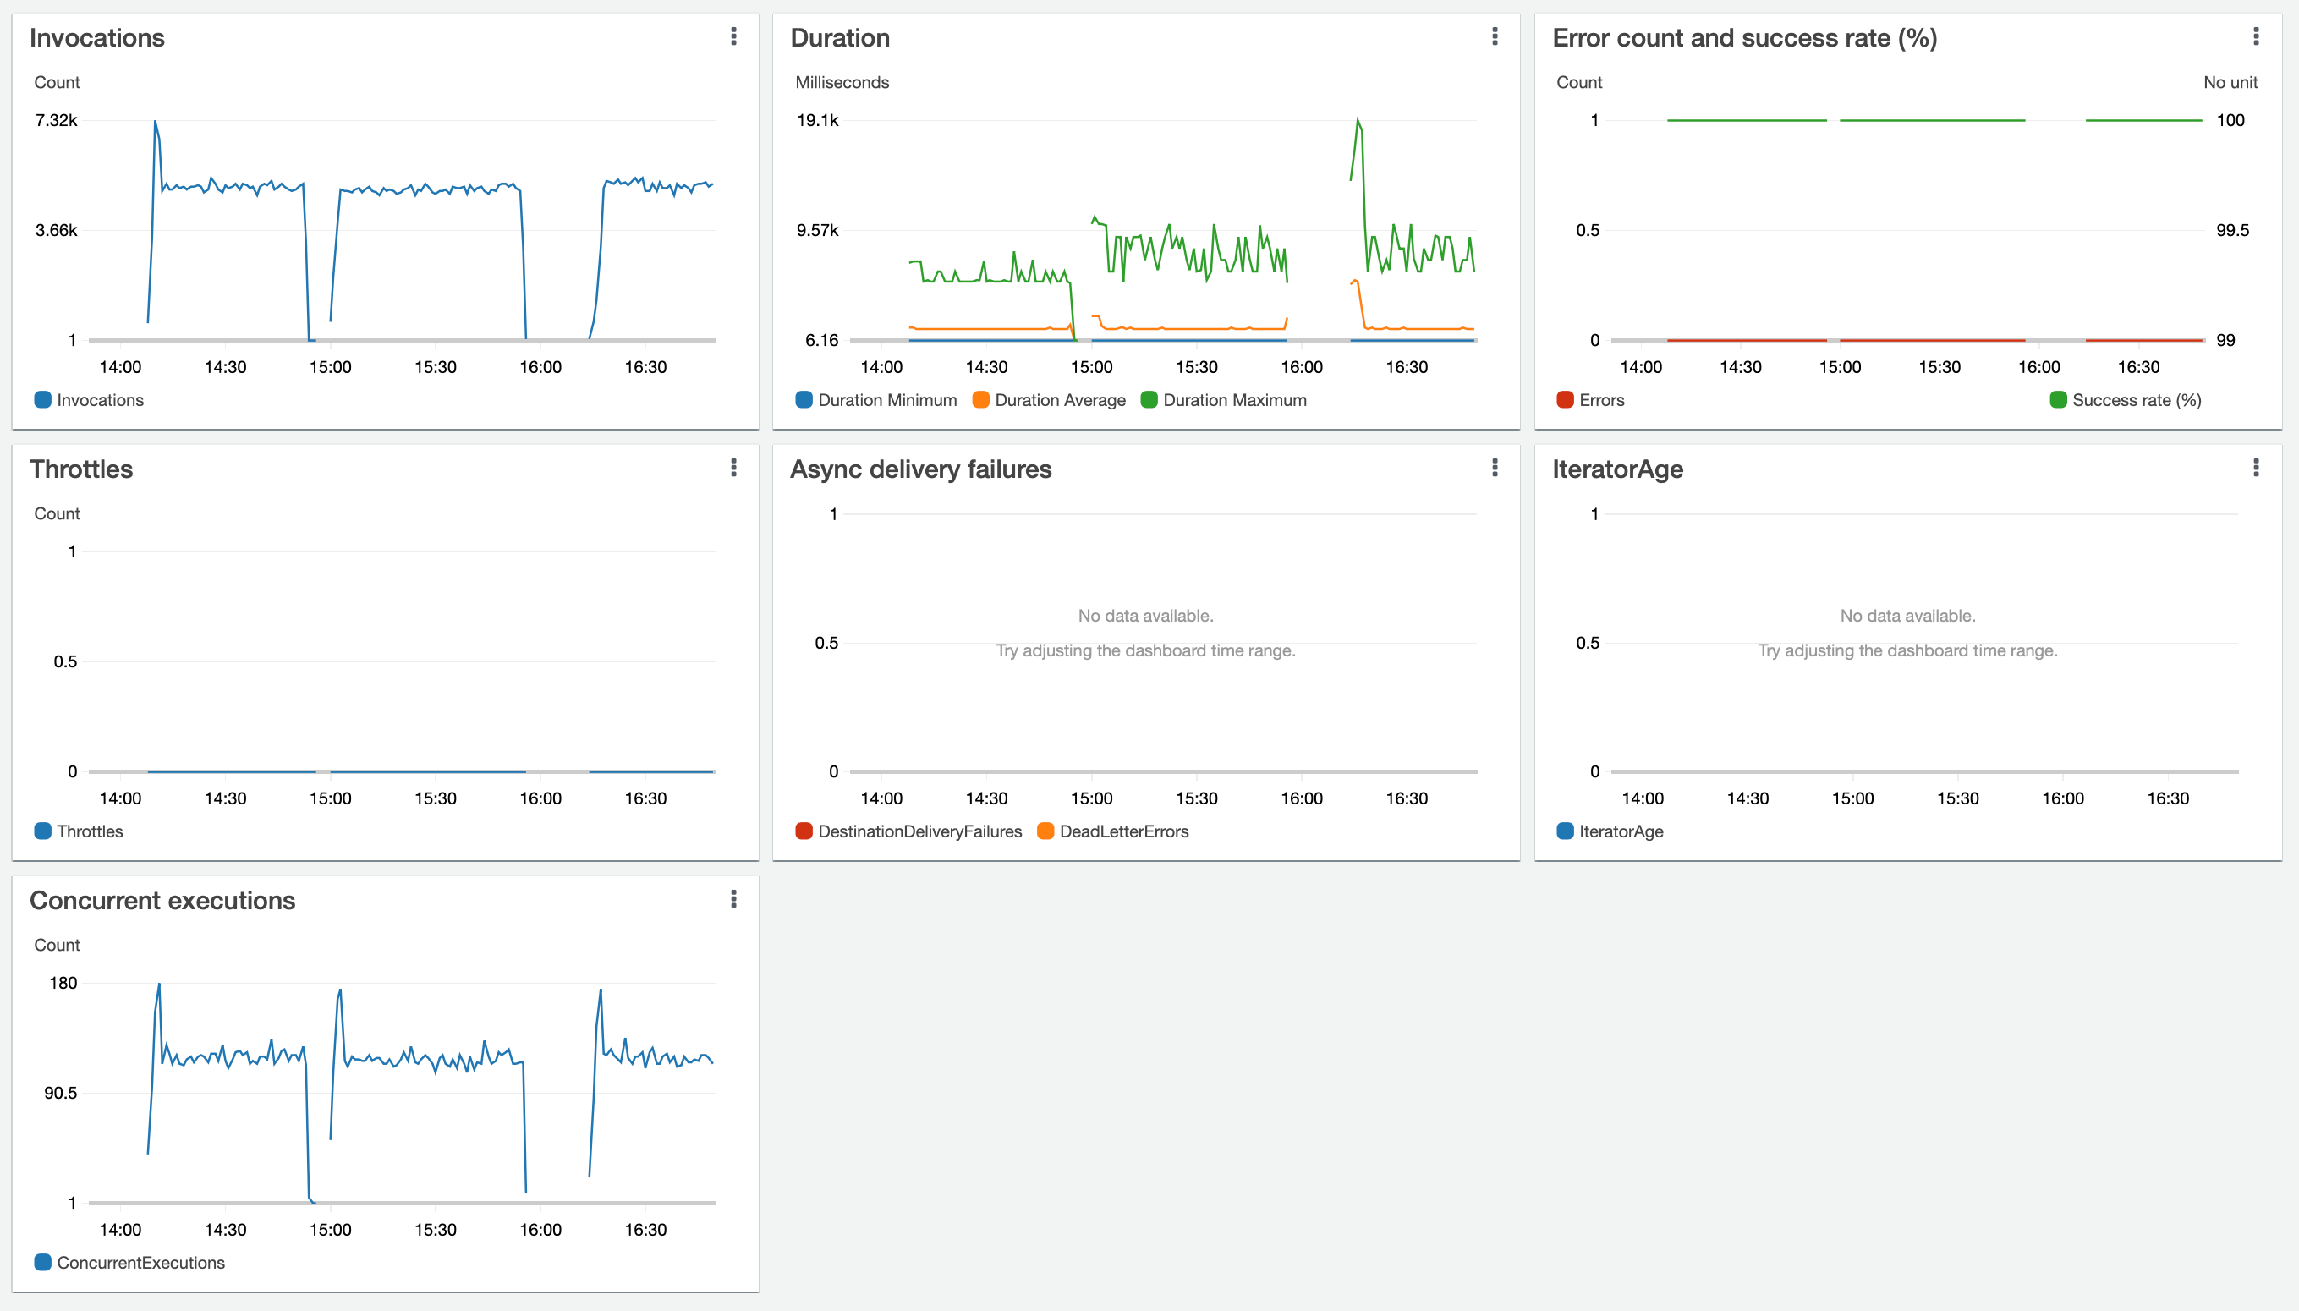Screen dimensions: 2299x1311
Task: Click the IteratorAge legend label
Action: click(1621, 831)
